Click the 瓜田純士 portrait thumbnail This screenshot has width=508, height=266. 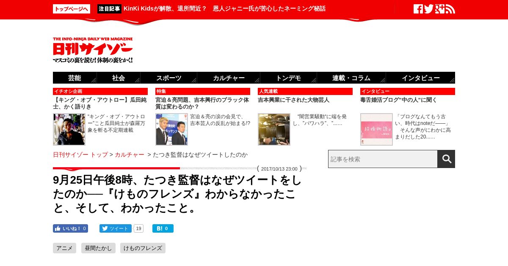coord(69,129)
